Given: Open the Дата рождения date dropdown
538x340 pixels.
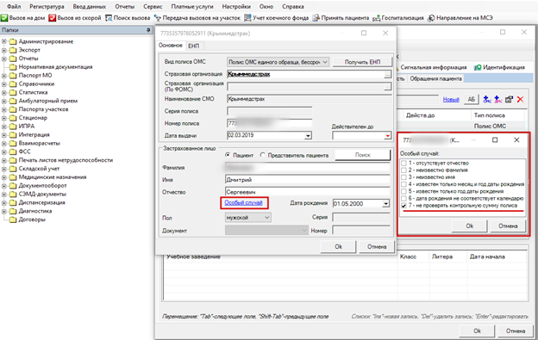Looking at the screenshot, I should pos(385,204).
